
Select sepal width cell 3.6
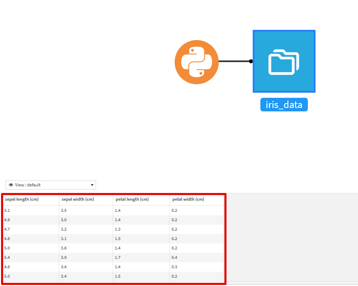86,248
